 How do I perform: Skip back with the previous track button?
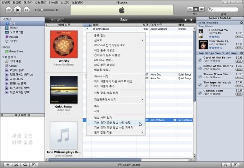(x=9, y=10)
